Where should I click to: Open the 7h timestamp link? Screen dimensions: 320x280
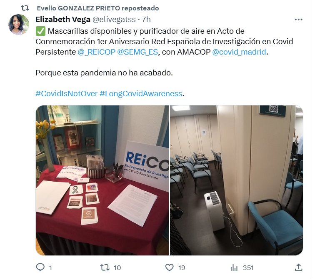point(146,20)
